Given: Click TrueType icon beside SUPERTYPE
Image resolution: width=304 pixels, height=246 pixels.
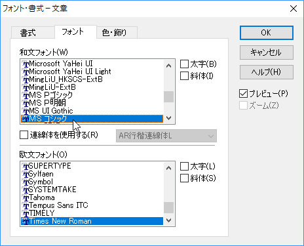Looking at the screenshot, I should pyautogui.click(x=26, y=167).
